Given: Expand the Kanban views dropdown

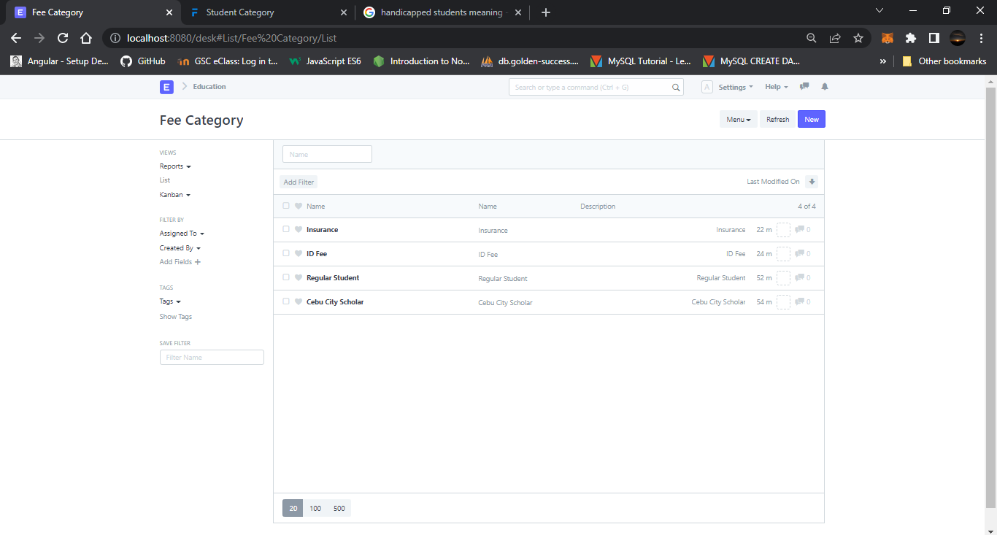Looking at the screenshot, I should (175, 195).
